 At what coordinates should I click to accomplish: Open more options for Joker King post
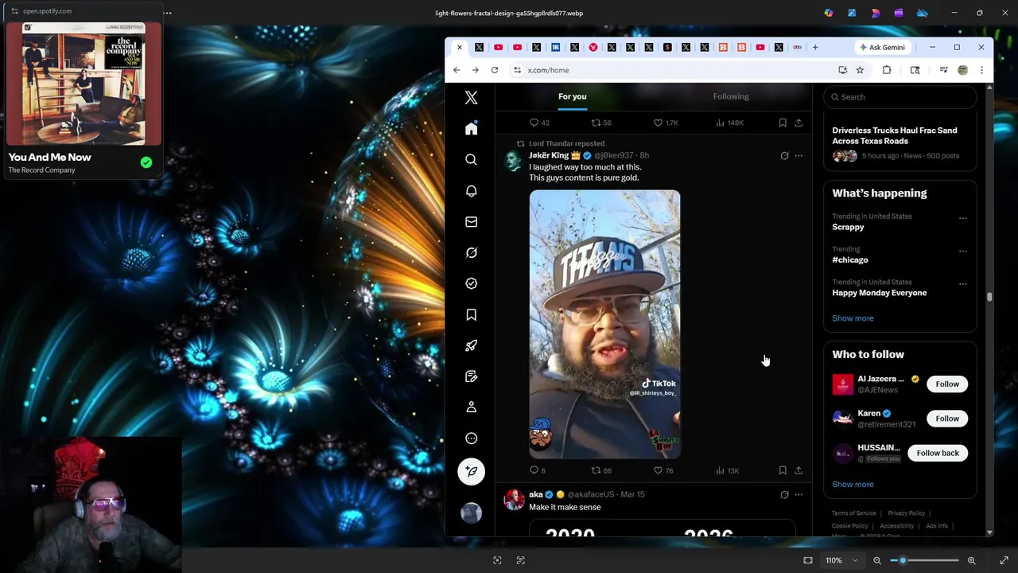pos(798,156)
